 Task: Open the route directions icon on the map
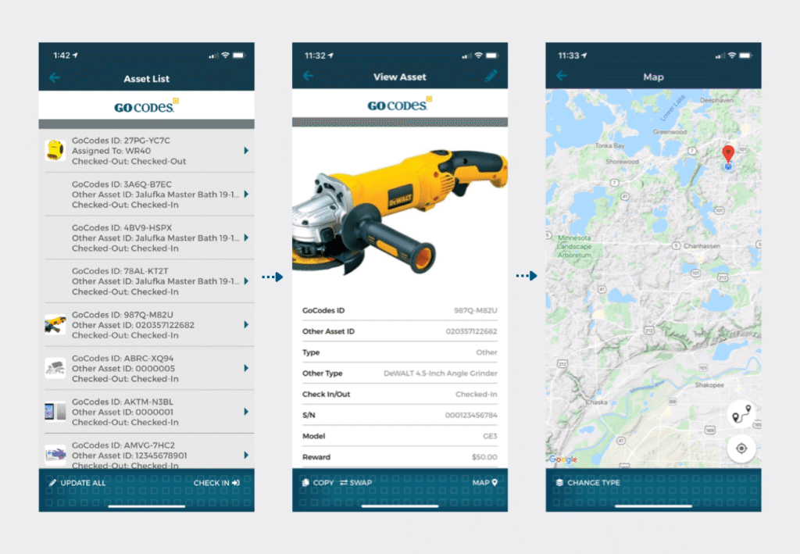click(741, 414)
